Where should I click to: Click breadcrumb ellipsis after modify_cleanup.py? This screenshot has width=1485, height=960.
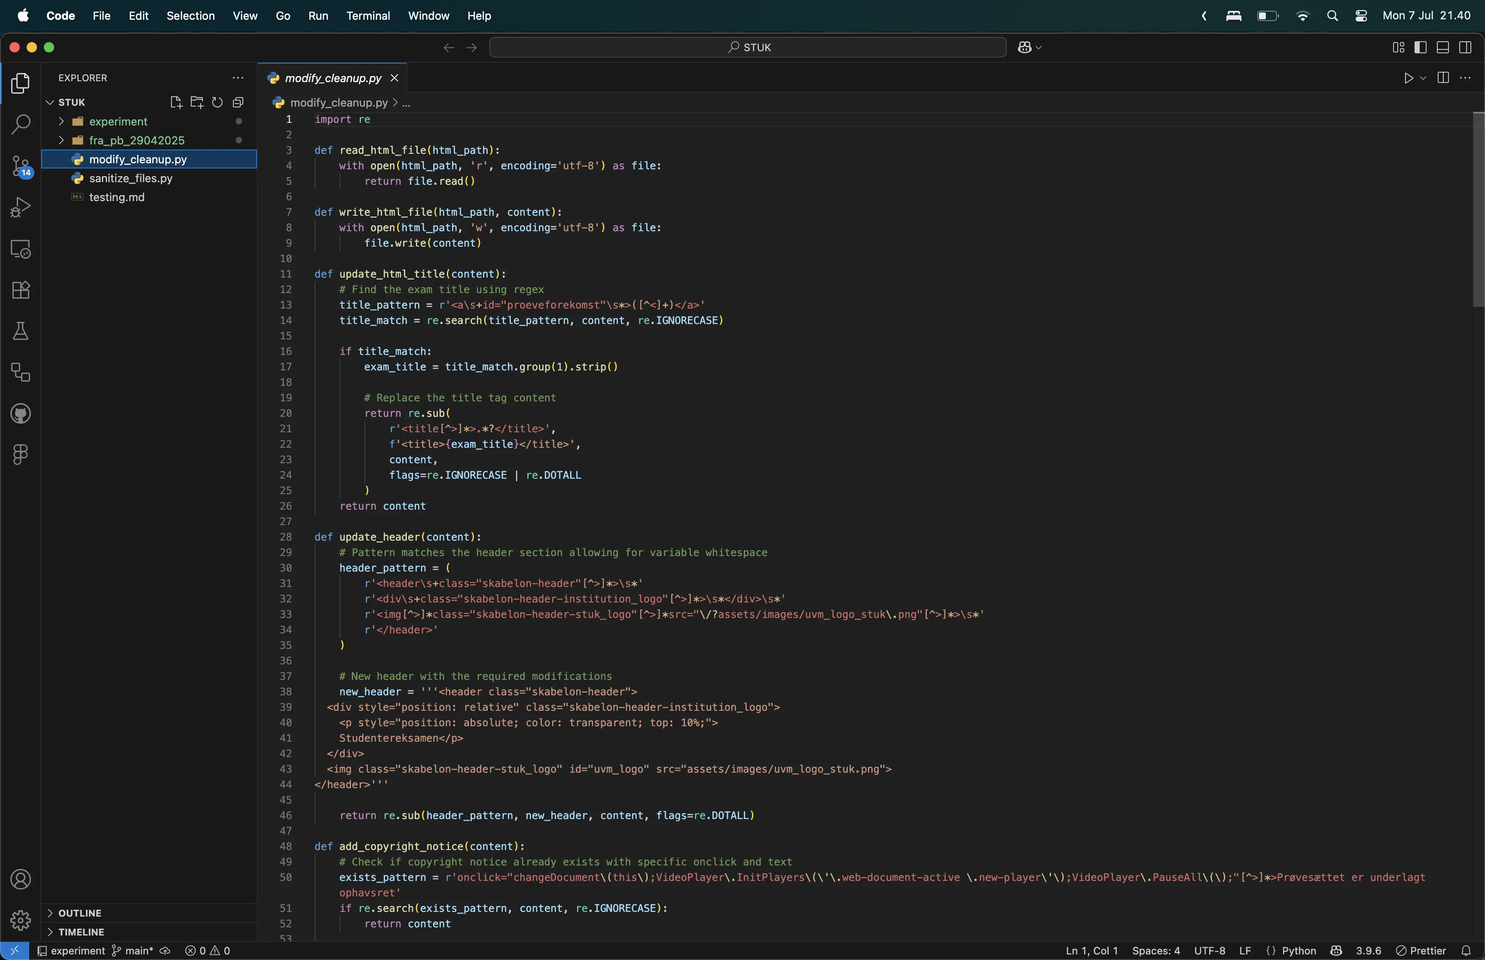coord(406,103)
